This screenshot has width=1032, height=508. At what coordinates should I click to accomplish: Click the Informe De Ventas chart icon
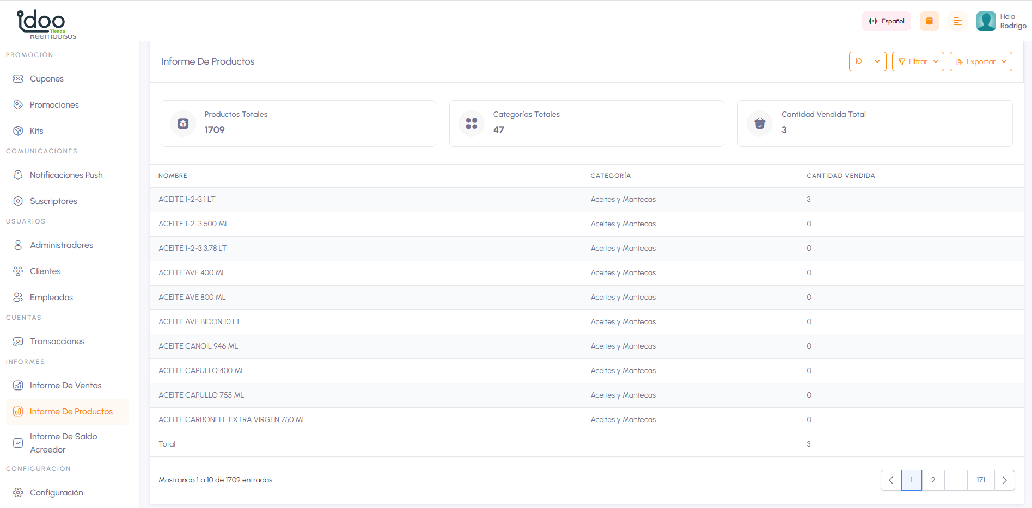18,386
